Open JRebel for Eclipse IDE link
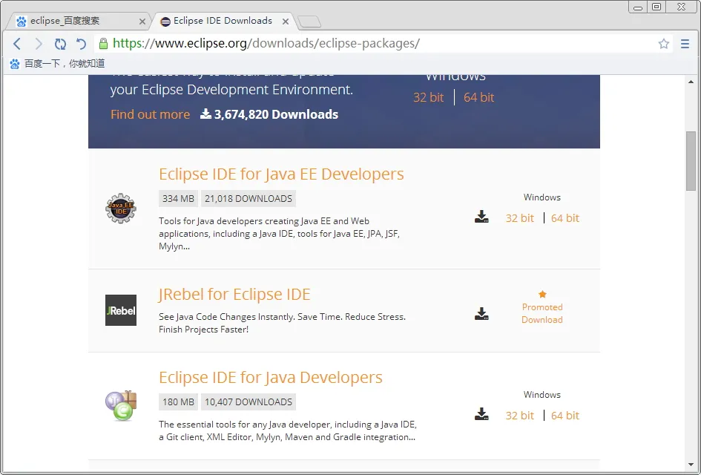 (234, 294)
